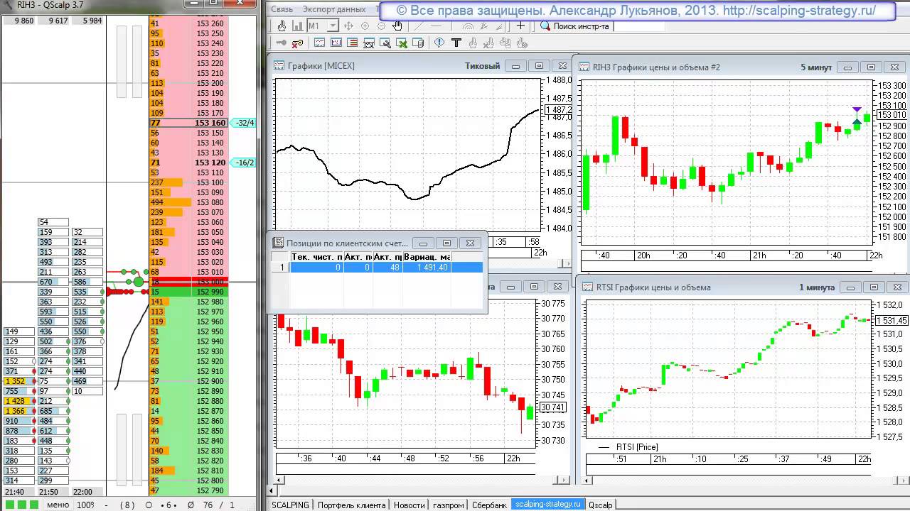910x511 pixels.
Task: Click the blue exclamation alert icon
Action: click(439, 43)
